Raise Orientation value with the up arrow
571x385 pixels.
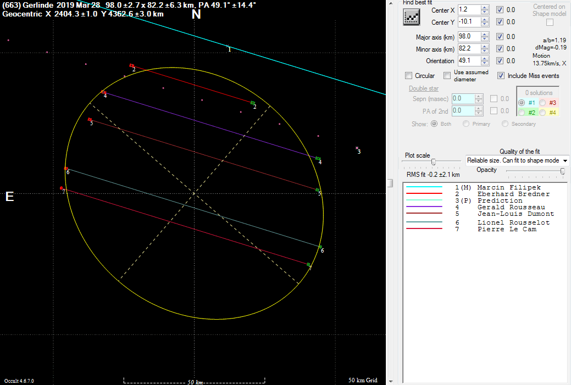484,59
